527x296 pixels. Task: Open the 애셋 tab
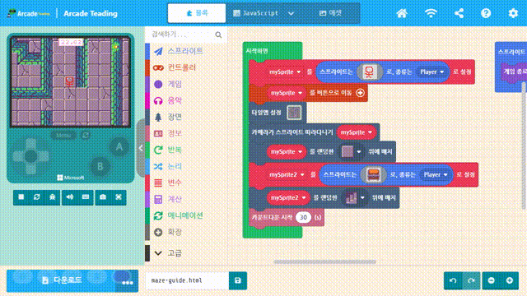tap(330, 13)
